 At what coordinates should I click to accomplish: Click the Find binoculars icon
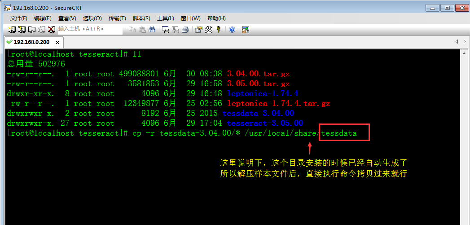pos(152,29)
